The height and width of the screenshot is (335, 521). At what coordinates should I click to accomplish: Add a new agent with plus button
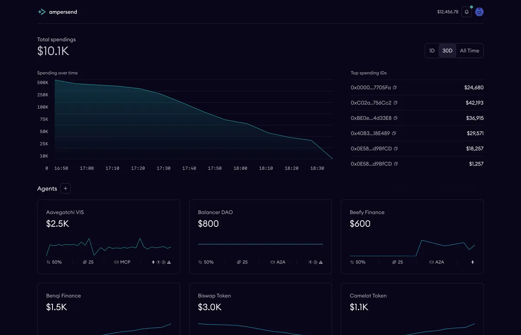pos(66,189)
